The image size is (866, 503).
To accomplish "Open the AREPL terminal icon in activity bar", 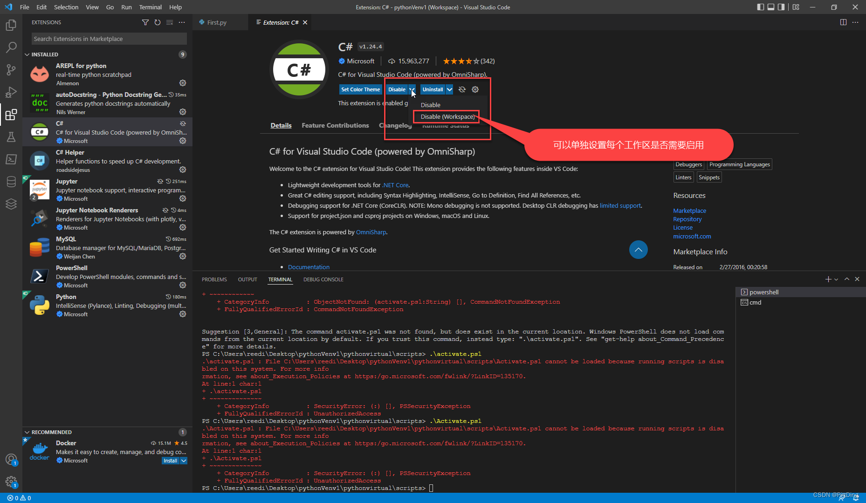I will pyautogui.click(x=11, y=159).
